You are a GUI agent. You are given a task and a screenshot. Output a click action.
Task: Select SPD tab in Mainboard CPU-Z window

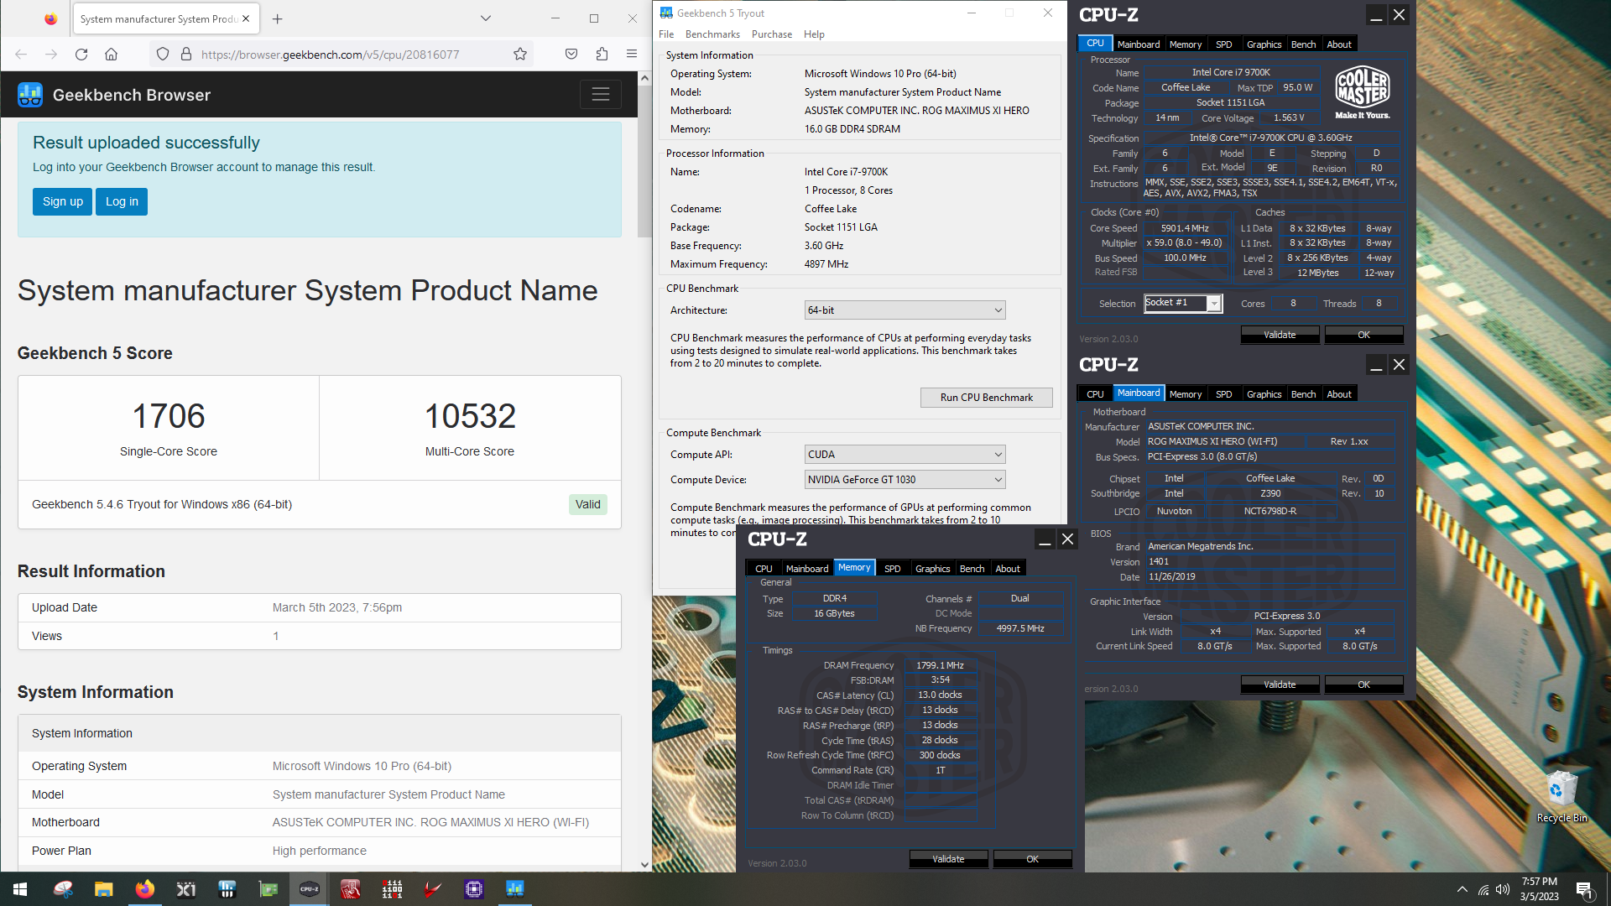point(1224,394)
